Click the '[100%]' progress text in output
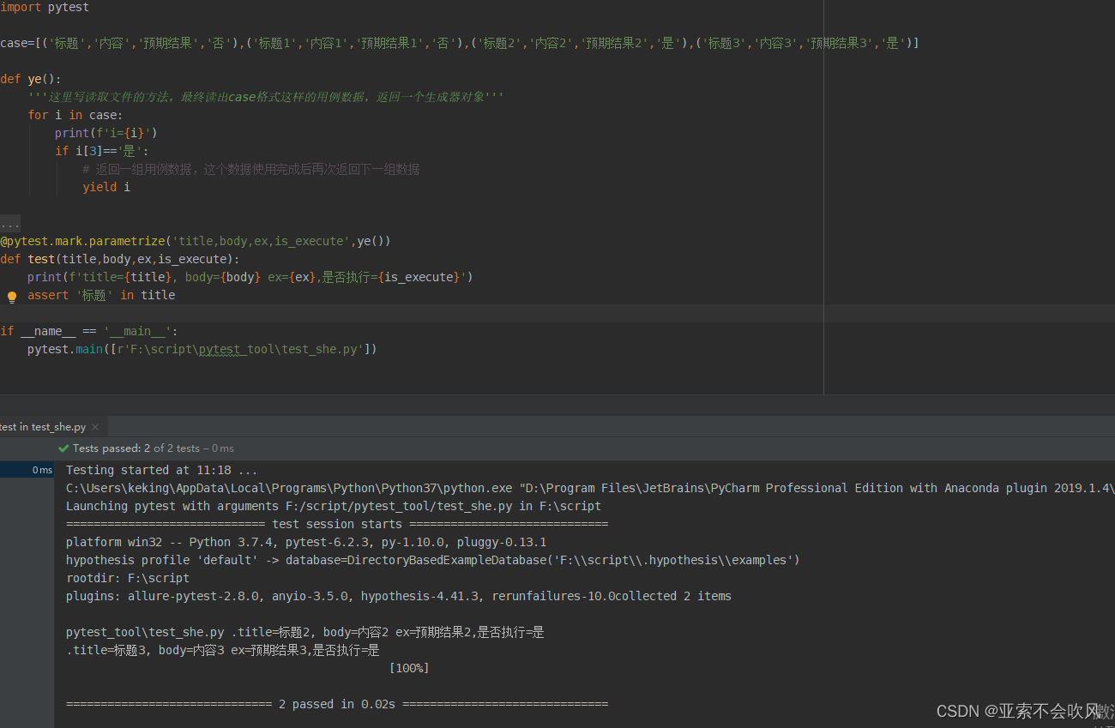 click(409, 668)
